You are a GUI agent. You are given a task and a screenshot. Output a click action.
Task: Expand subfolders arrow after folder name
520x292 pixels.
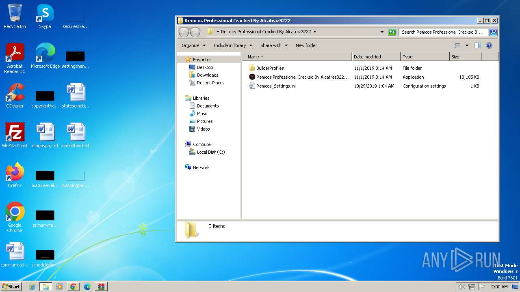click(314, 32)
